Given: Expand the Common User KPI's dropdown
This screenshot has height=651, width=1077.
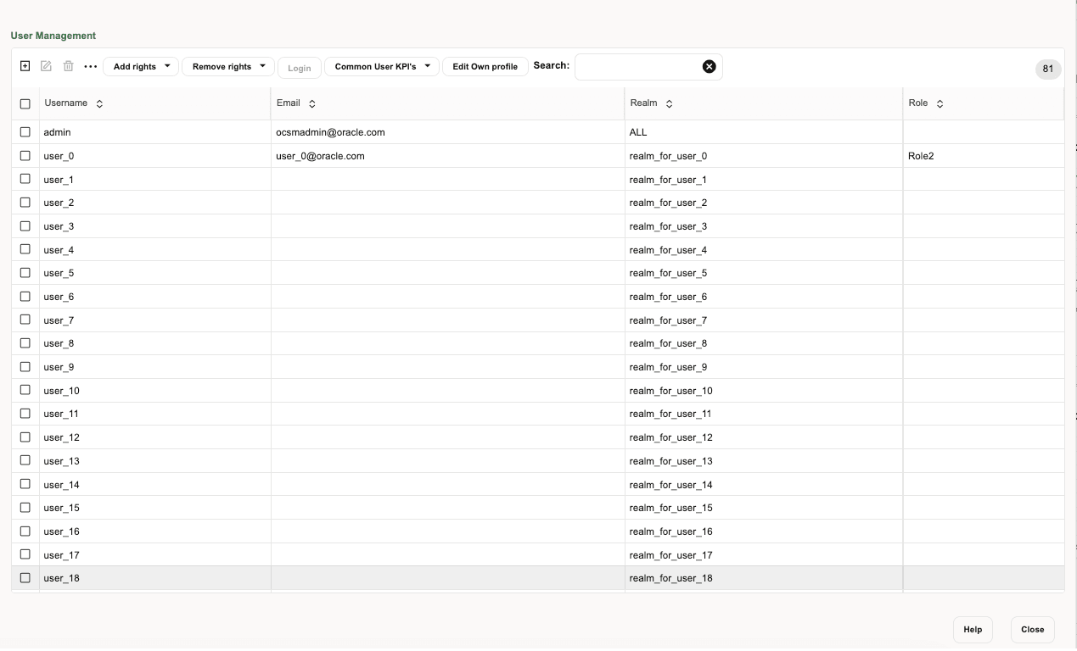Looking at the screenshot, I should pos(381,65).
